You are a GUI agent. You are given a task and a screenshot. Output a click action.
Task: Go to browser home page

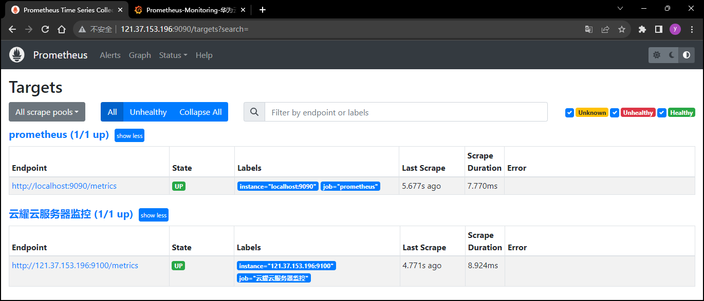pyautogui.click(x=62, y=29)
